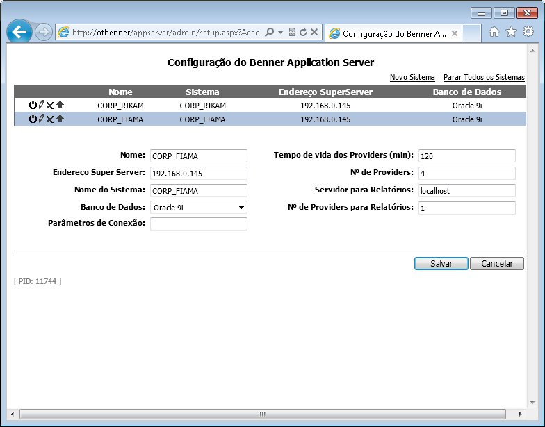Click the CORP_RIKAM name cell
The width and height of the screenshot is (545, 427).
[120, 106]
